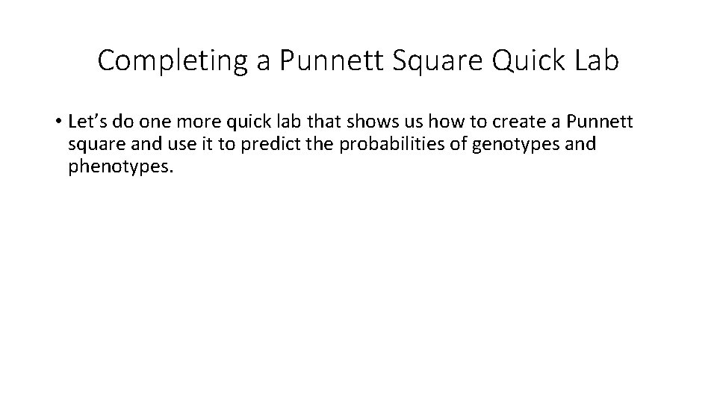Click the word "phenotypes." on the last line
717x403 pixels.
120,167
